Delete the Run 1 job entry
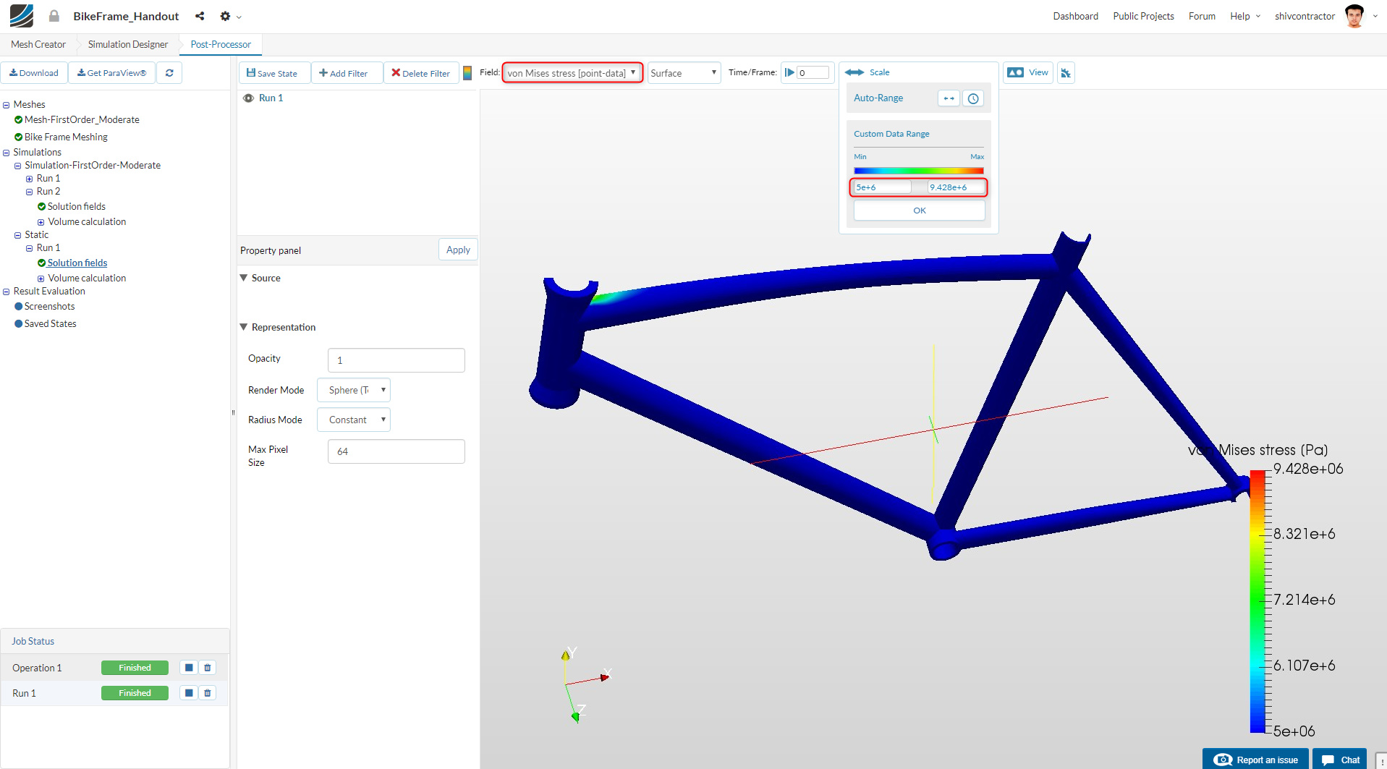This screenshot has width=1387, height=769. (208, 693)
